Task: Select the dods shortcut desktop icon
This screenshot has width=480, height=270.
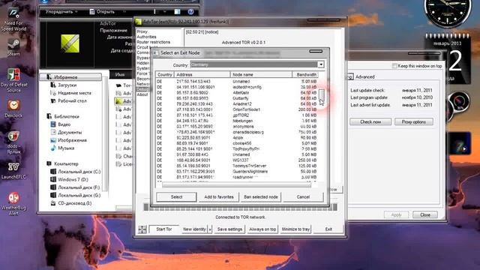Action: click(x=13, y=142)
